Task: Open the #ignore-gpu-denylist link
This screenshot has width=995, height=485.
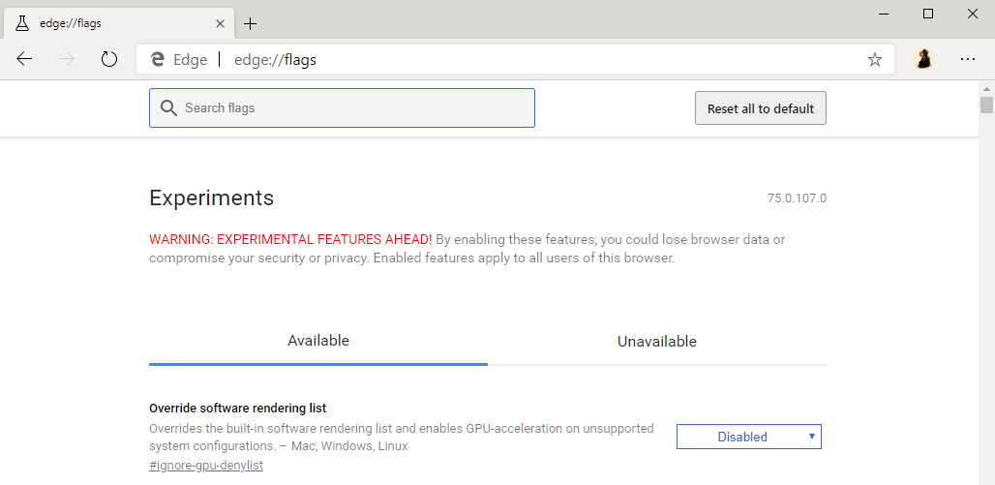Action: [206, 466]
